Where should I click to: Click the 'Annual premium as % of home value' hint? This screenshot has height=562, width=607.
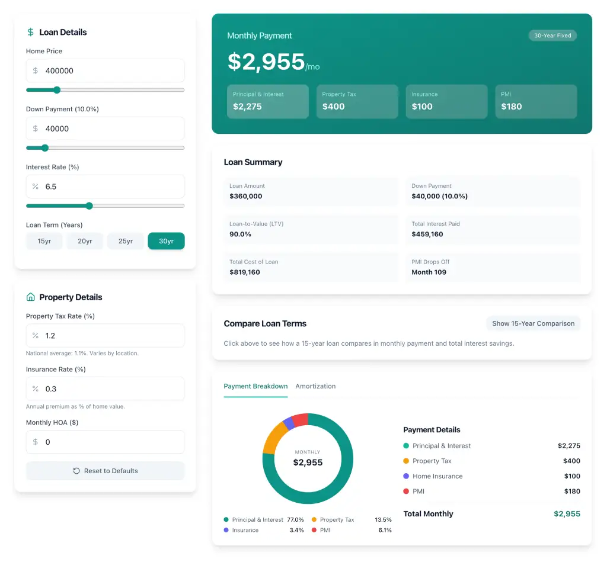point(75,406)
